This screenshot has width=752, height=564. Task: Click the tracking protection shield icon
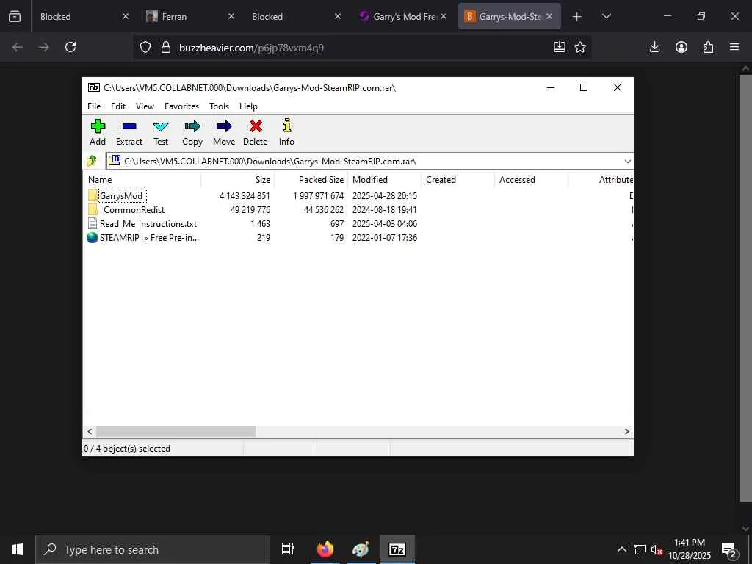tap(145, 47)
